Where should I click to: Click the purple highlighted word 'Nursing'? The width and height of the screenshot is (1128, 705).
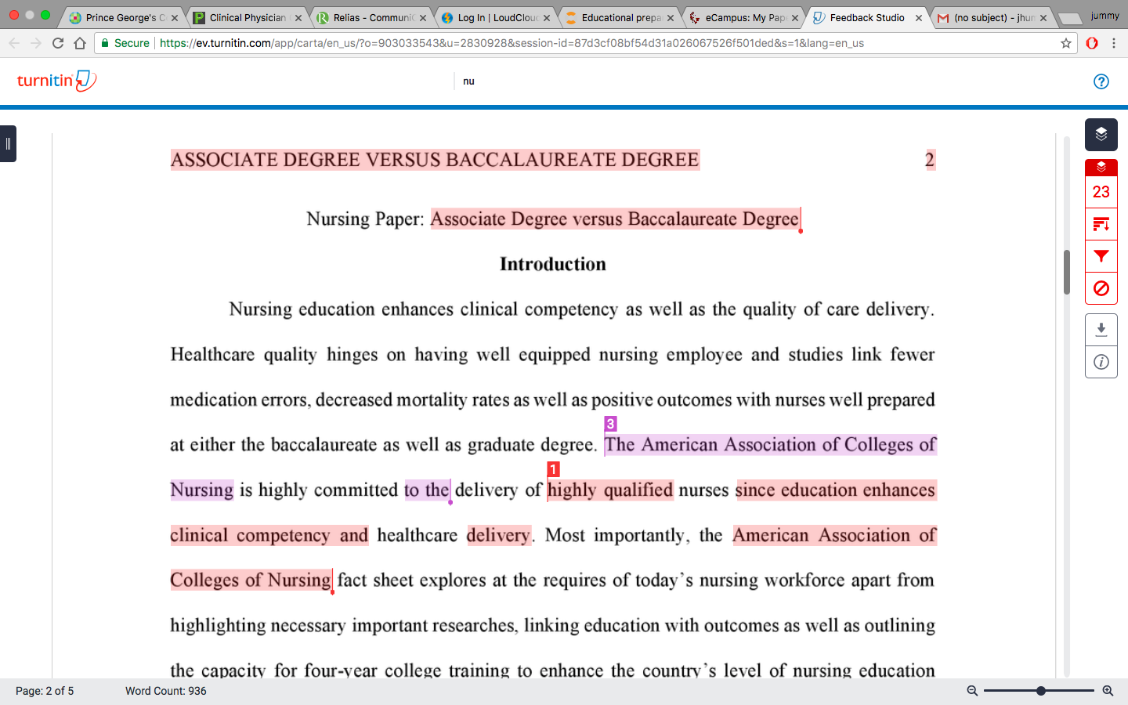click(x=202, y=490)
